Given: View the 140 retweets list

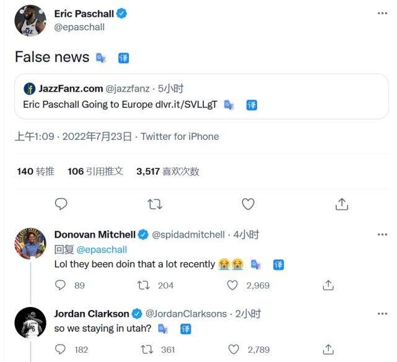Looking at the screenshot, I should (x=36, y=171).
